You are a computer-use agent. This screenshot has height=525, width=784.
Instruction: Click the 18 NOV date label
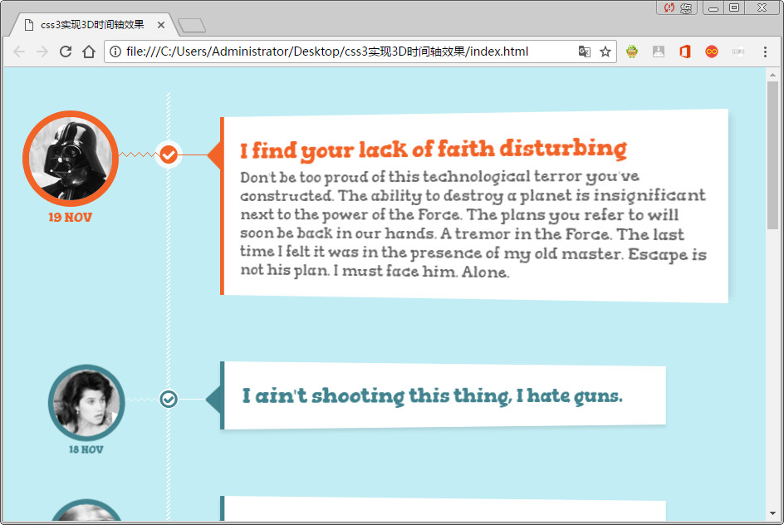(x=86, y=449)
